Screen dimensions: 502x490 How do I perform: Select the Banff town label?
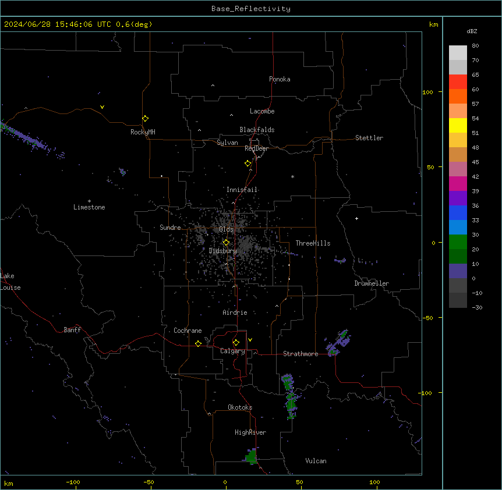tap(72, 330)
